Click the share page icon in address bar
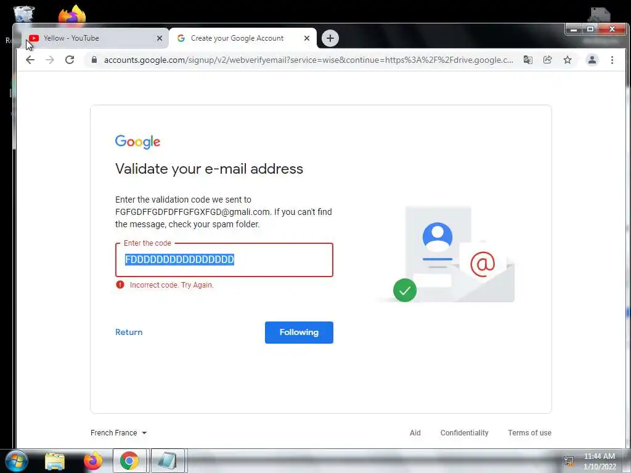The height and width of the screenshot is (473, 631). point(548,60)
